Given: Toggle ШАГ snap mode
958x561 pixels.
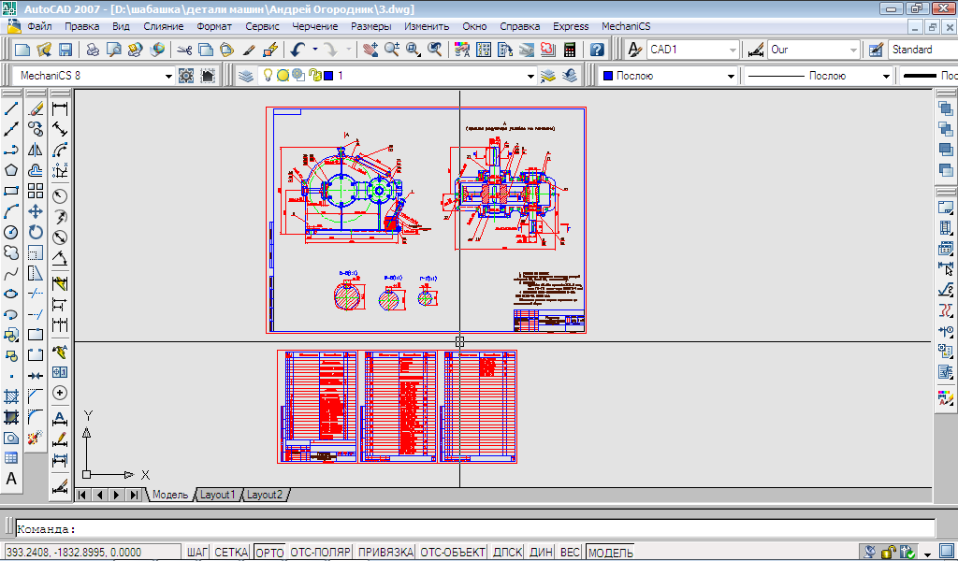Looking at the screenshot, I should (x=198, y=553).
